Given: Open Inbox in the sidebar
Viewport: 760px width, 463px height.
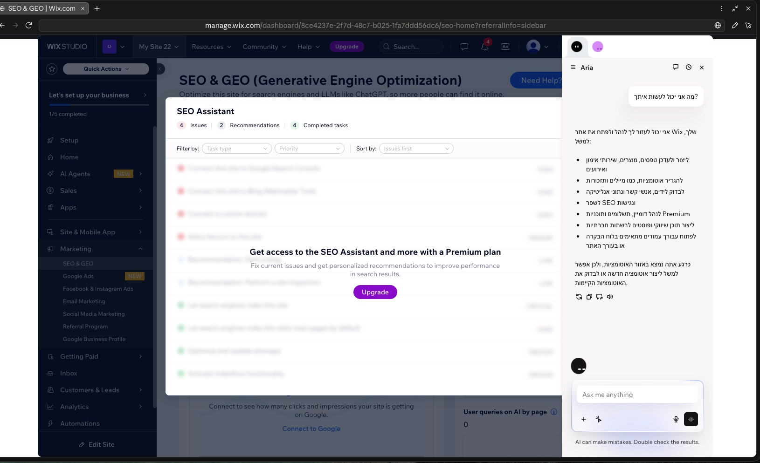Looking at the screenshot, I should click(95, 373).
